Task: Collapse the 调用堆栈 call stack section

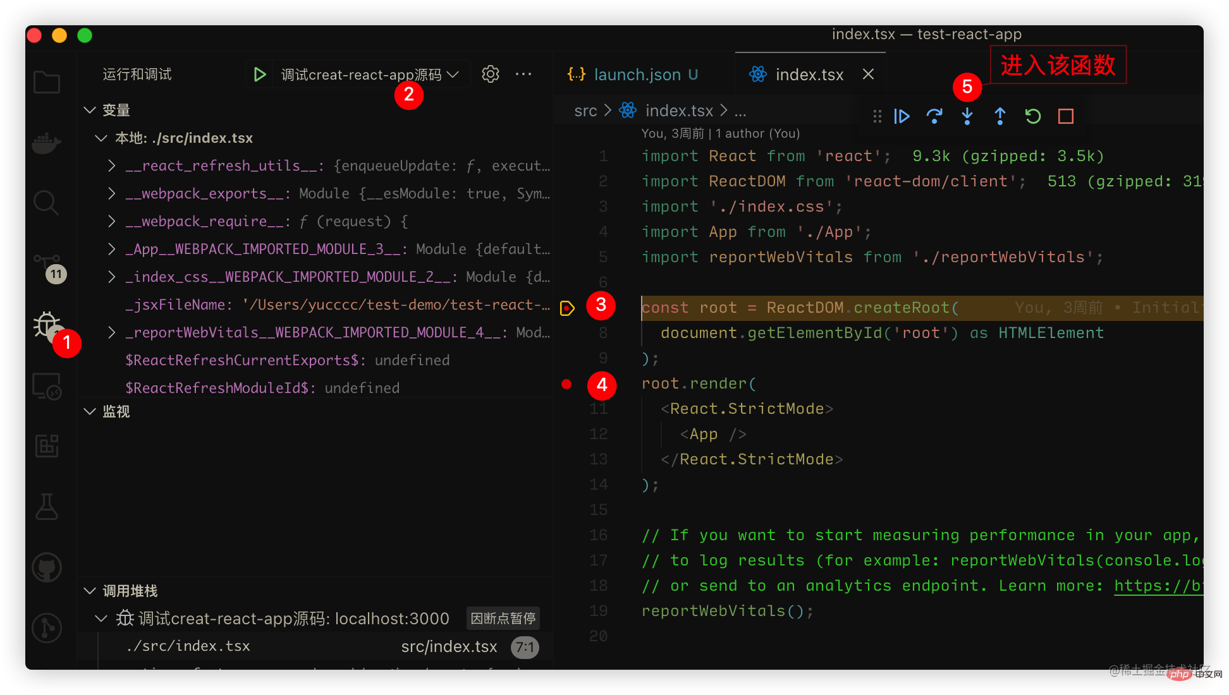Action: (90, 591)
